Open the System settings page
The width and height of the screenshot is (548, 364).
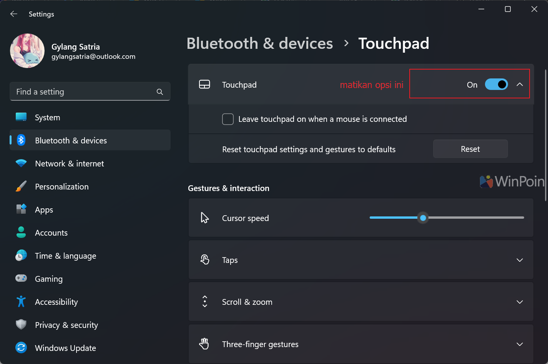pyautogui.click(x=47, y=118)
